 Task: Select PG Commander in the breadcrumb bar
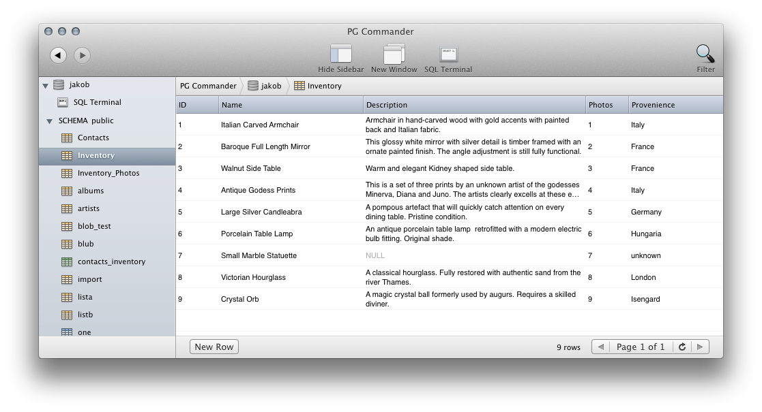(207, 86)
